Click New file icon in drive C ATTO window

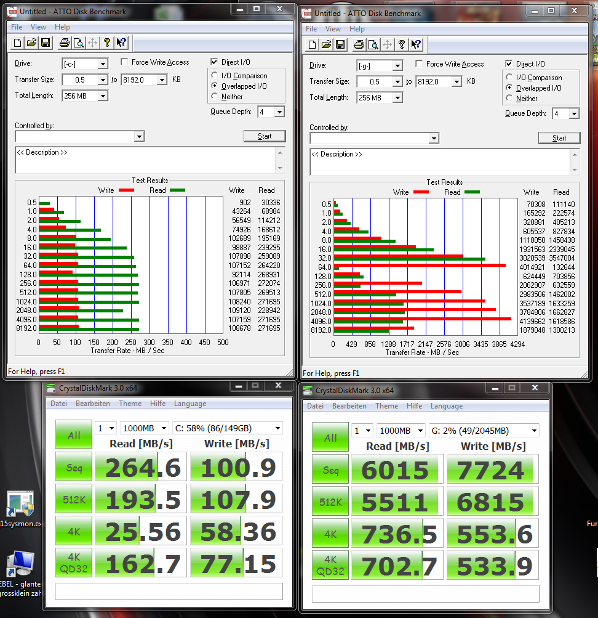coord(18,43)
